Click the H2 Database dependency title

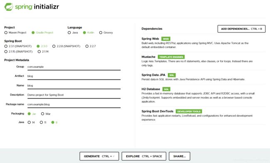(151, 89)
